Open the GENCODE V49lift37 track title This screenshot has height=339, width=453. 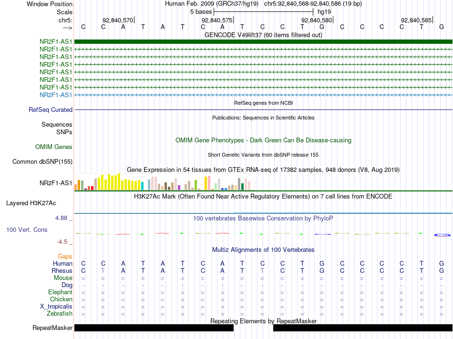263,35
